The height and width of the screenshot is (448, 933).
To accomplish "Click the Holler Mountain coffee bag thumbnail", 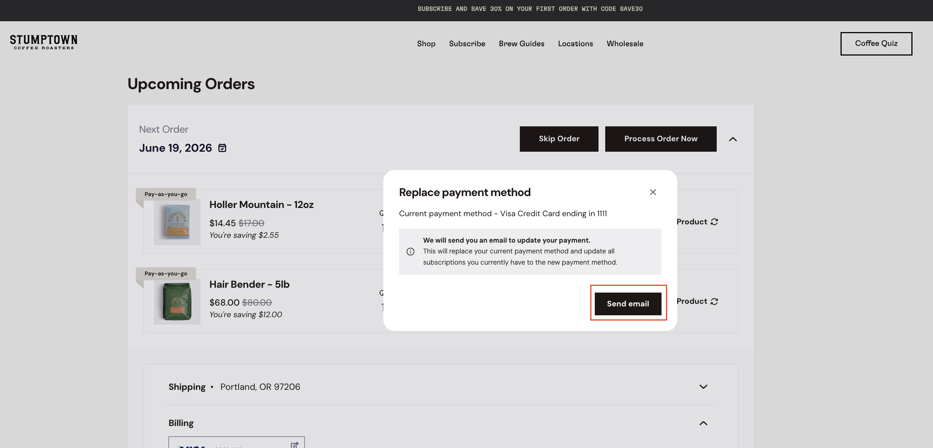I will pyautogui.click(x=177, y=222).
